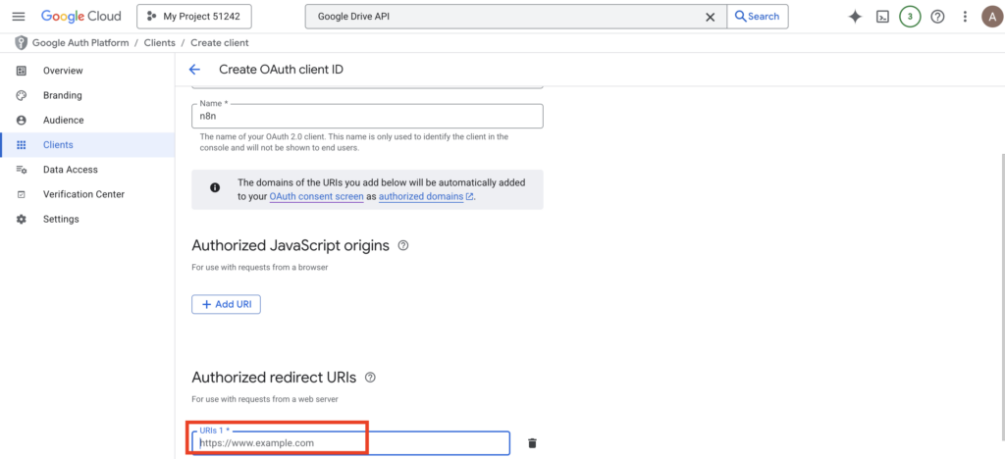Open the help question mark menu

(937, 17)
